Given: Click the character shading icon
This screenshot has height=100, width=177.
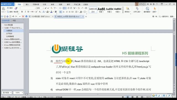Looking at the screenshot, I should coord(56,12).
